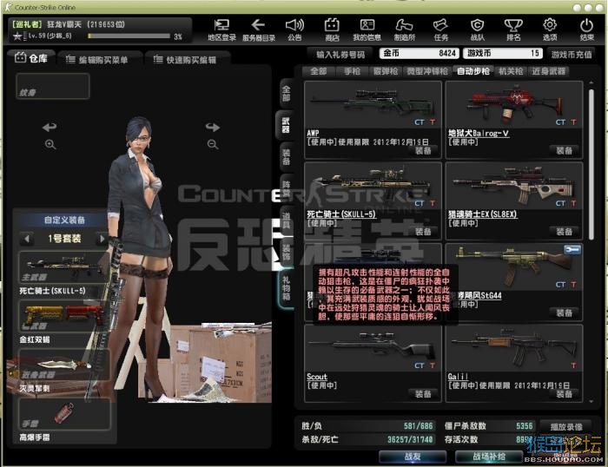Open the 制造所 crafting icon
The image size is (608, 467).
tap(404, 30)
